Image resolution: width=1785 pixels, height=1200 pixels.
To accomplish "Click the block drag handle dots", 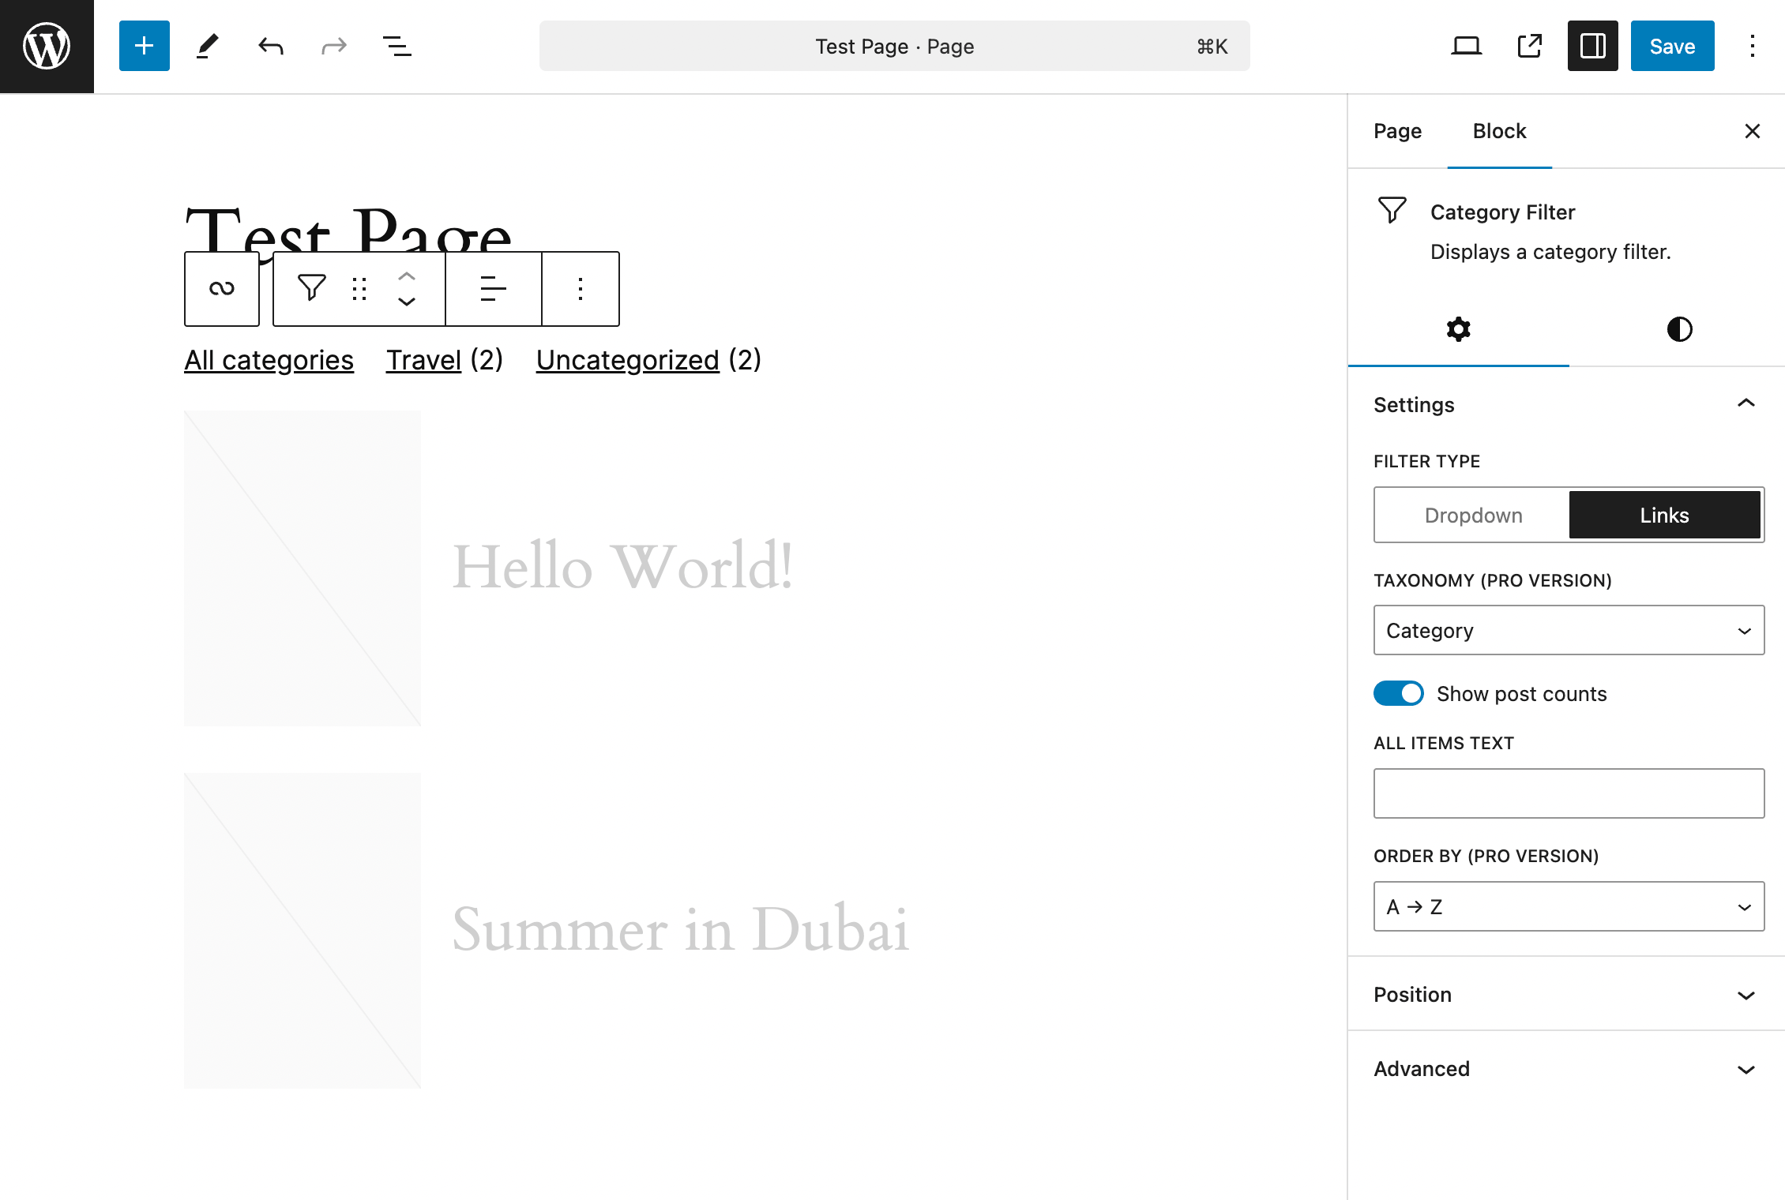I will (x=359, y=289).
